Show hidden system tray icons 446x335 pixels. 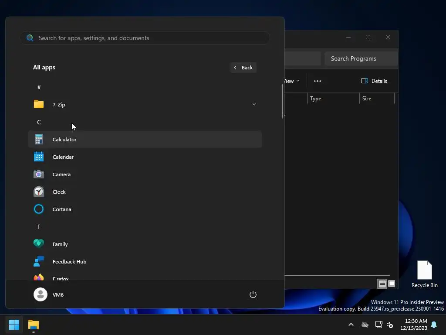351,325
